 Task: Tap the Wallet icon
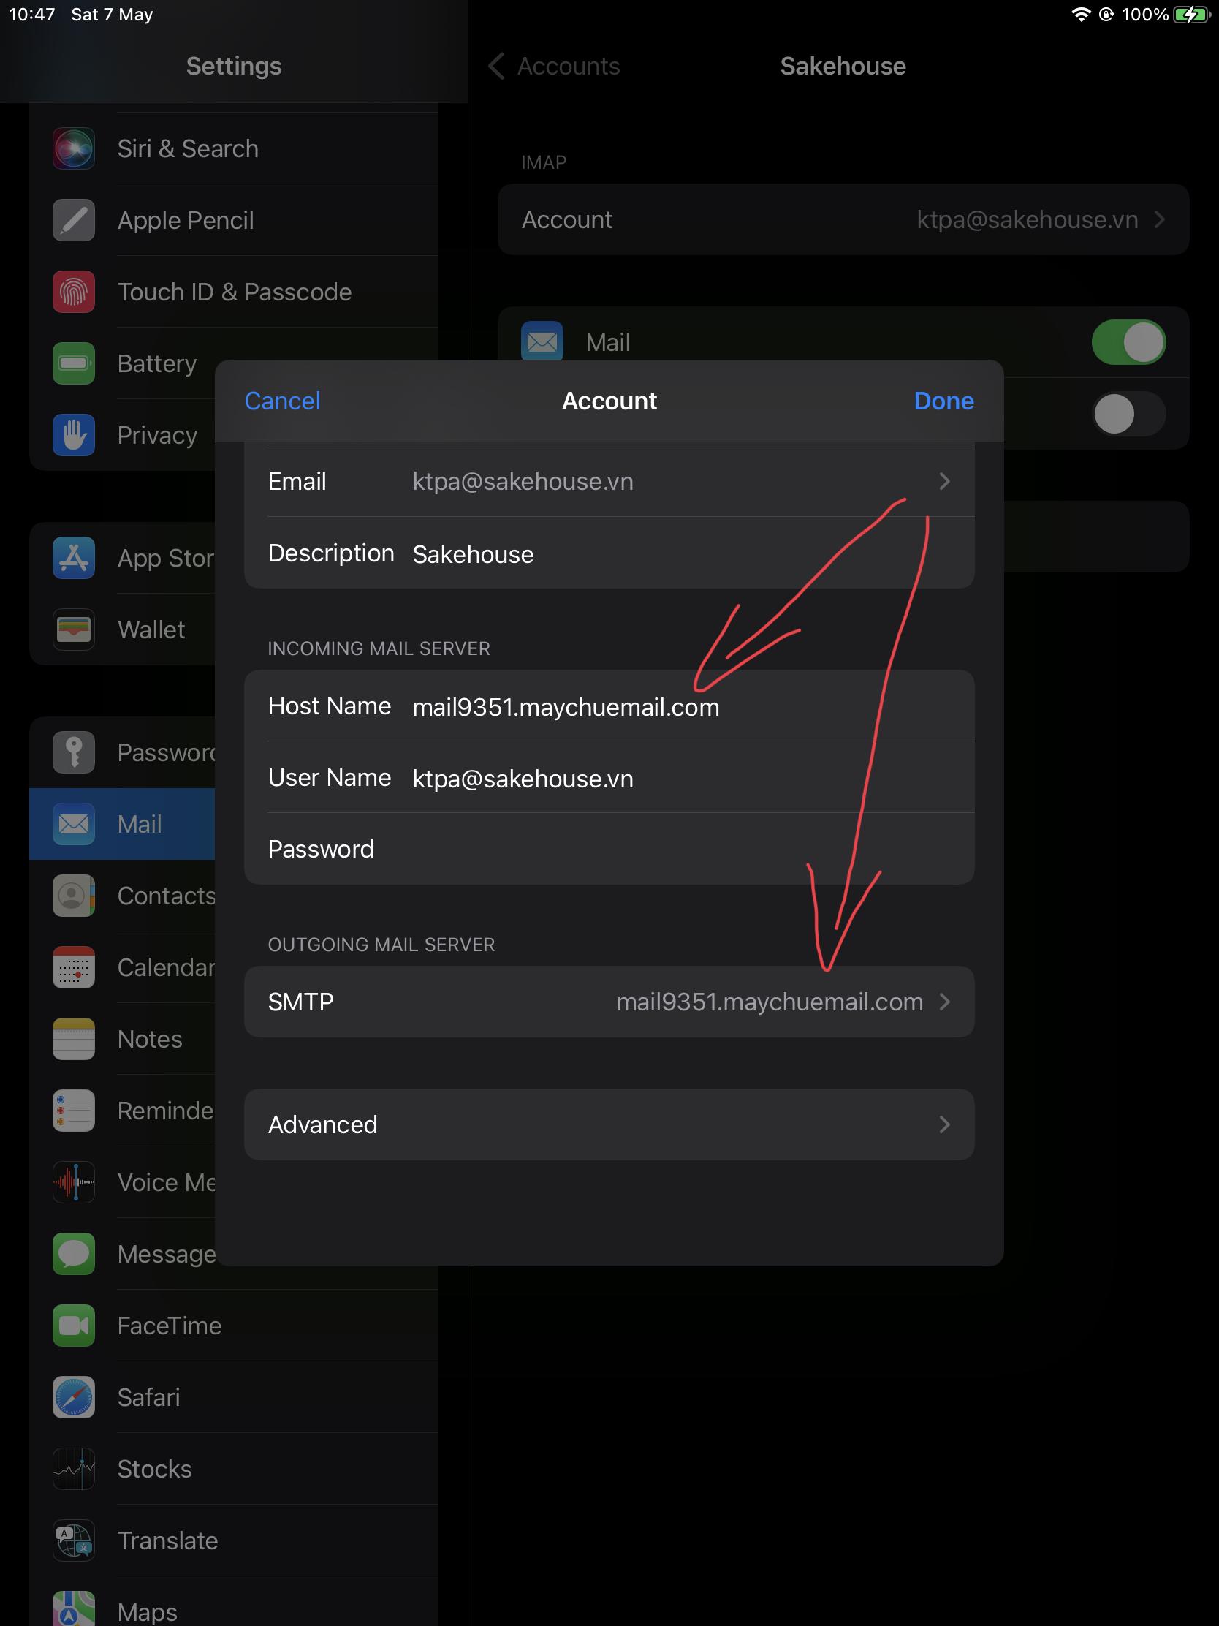pos(74,629)
